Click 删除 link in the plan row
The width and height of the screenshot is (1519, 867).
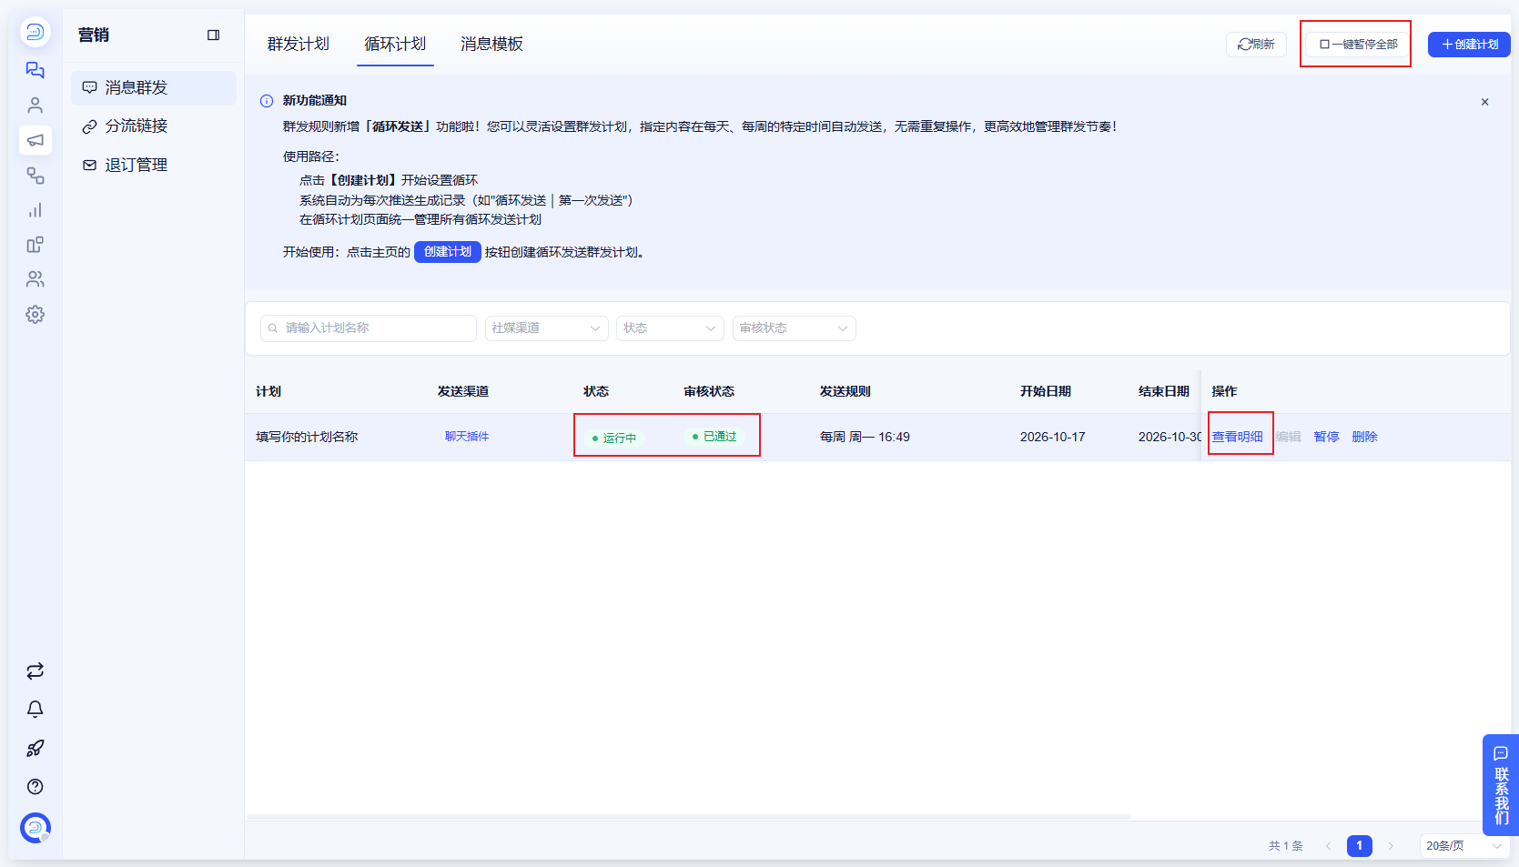[1364, 438]
